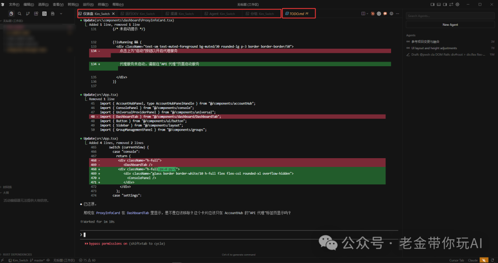Open agent 参考项目变更与融合
Viewport: 498px width, 263px height.
coord(450,41)
